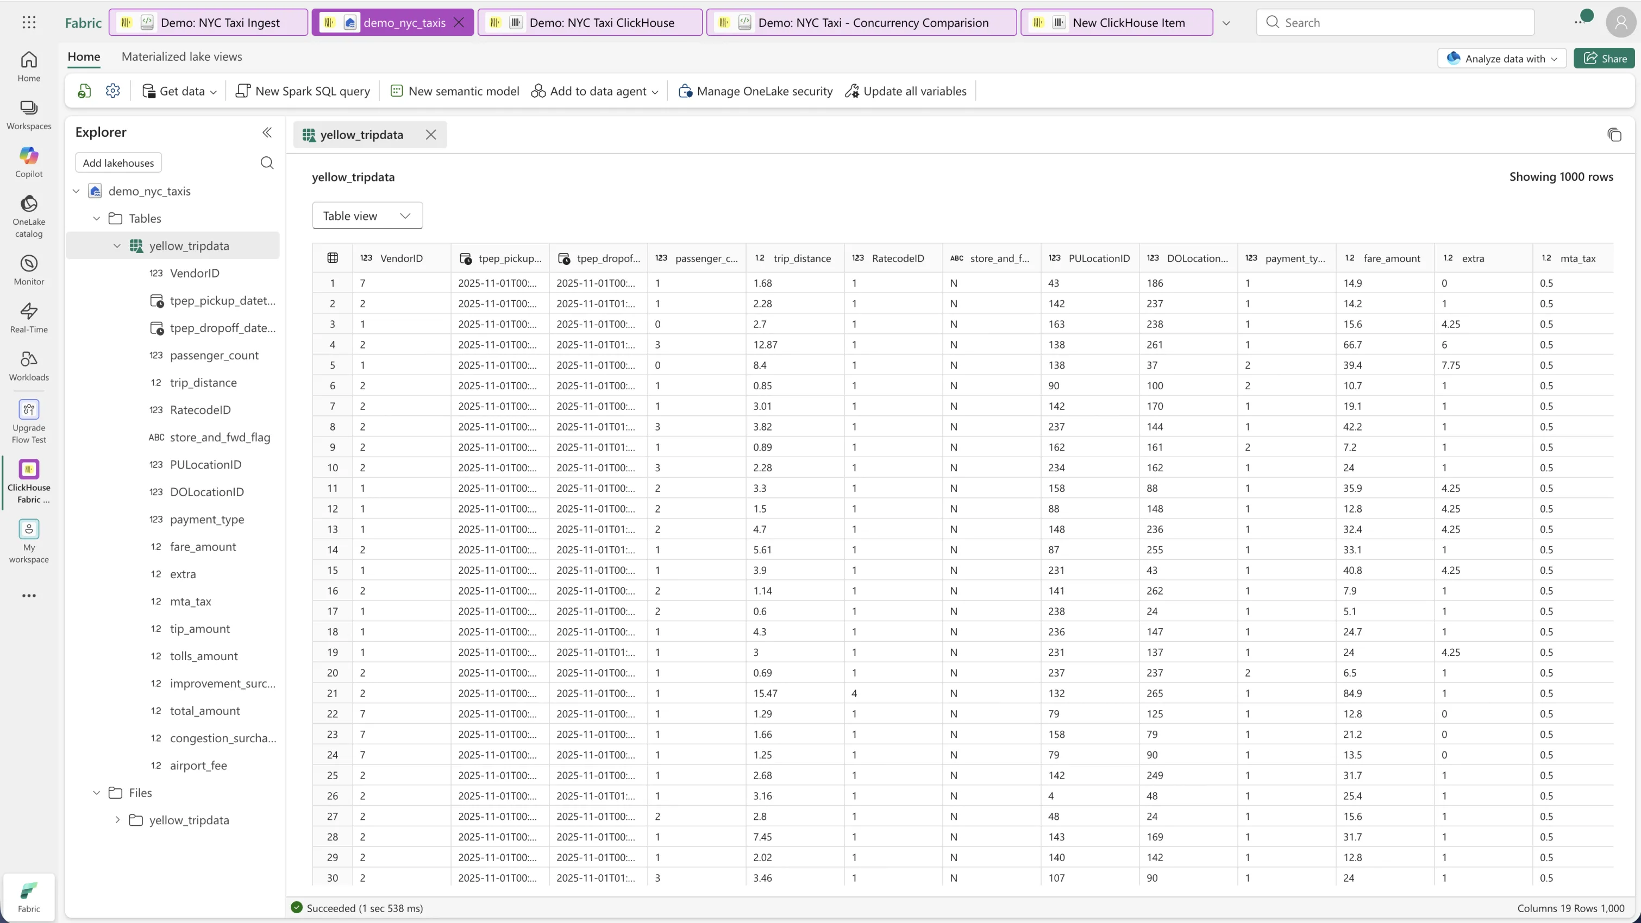The width and height of the screenshot is (1641, 923).
Task: Select airport_fee in Explorer tree
Action: coord(198,765)
